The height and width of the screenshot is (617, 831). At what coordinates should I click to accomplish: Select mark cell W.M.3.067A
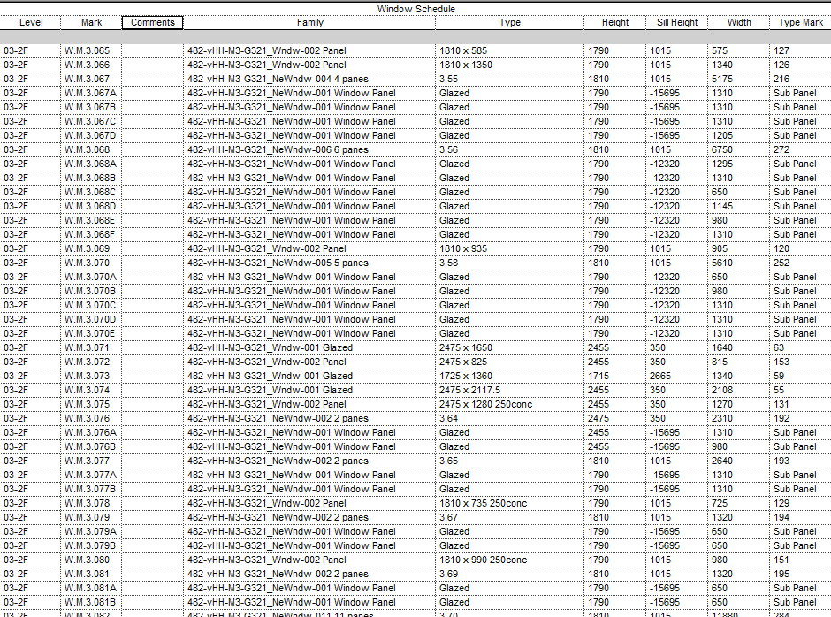pyautogui.click(x=91, y=93)
